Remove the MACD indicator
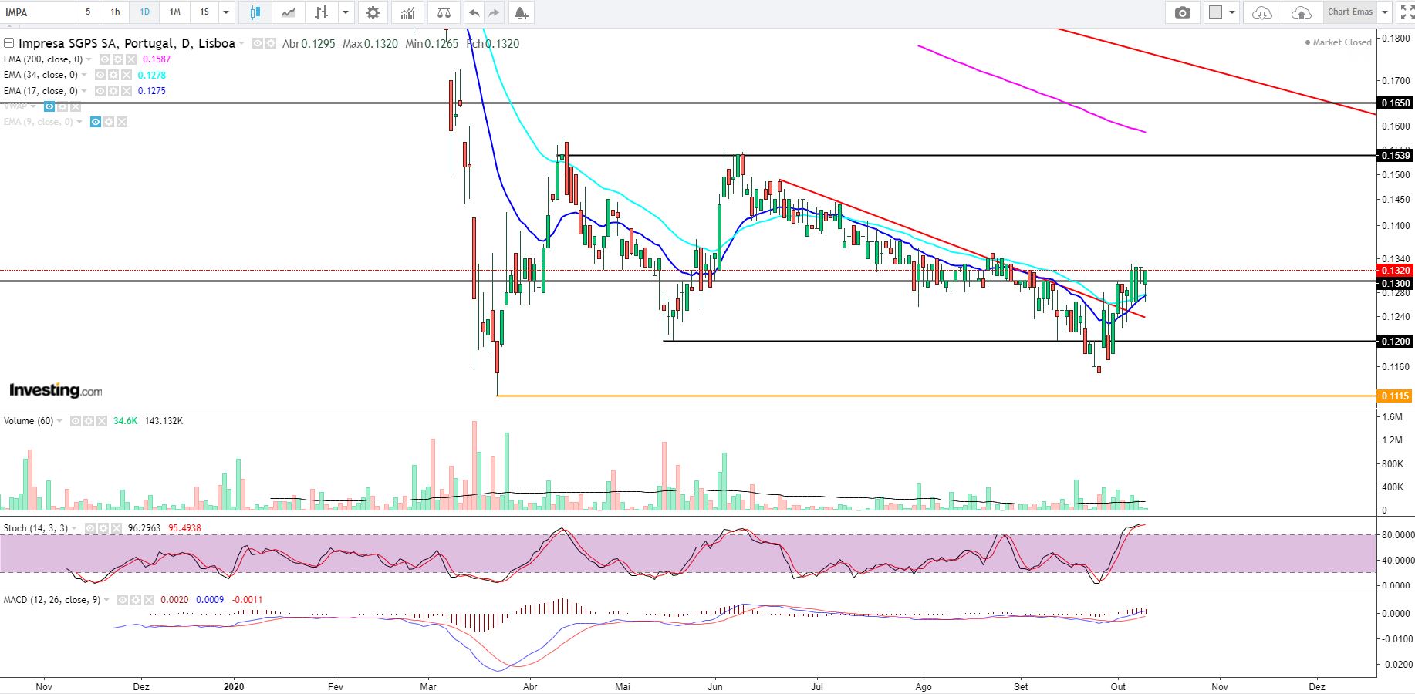Image resolution: width=1415 pixels, height=694 pixels. tap(148, 600)
